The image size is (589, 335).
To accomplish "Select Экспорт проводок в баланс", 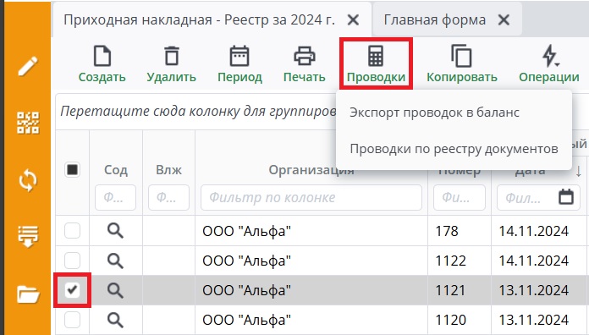I will 435,113.
